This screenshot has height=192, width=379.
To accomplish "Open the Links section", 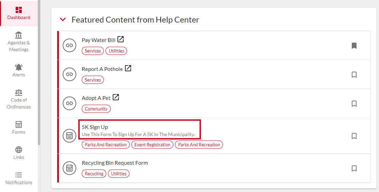I will click(19, 153).
